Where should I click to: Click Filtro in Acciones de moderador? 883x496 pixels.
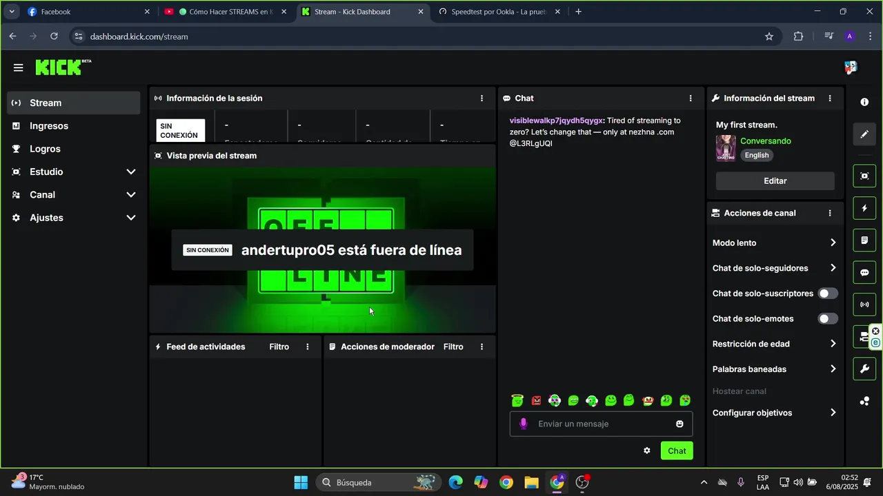coord(453,347)
